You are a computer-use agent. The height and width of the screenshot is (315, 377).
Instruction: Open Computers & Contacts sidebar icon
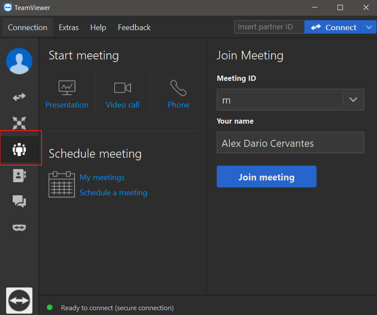19,175
